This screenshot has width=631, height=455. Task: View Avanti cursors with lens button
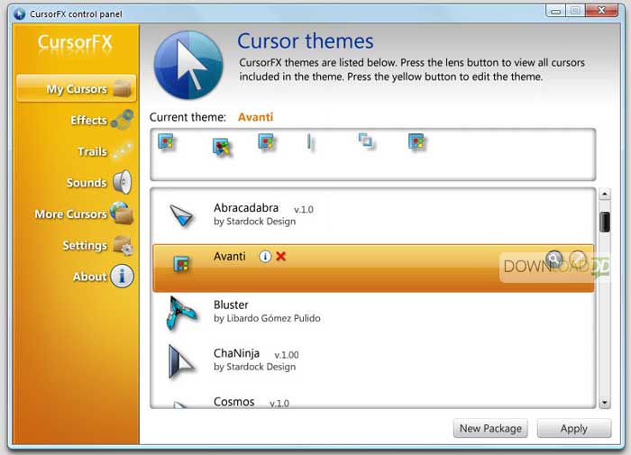[x=554, y=259]
